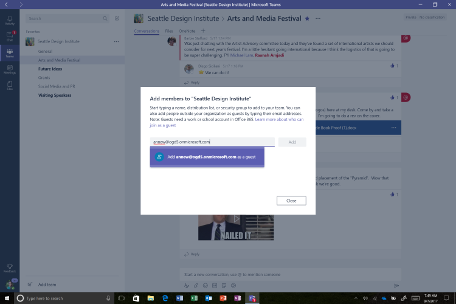Insert a GIF in compose bar
The height and width of the screenshot is (304, 456).
(215, 286)
